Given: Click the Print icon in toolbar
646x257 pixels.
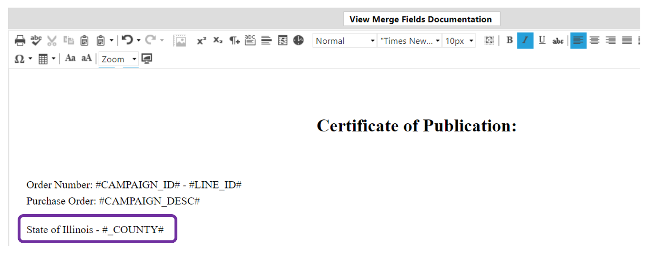Looking at the screenshot, I should [20, 41].
